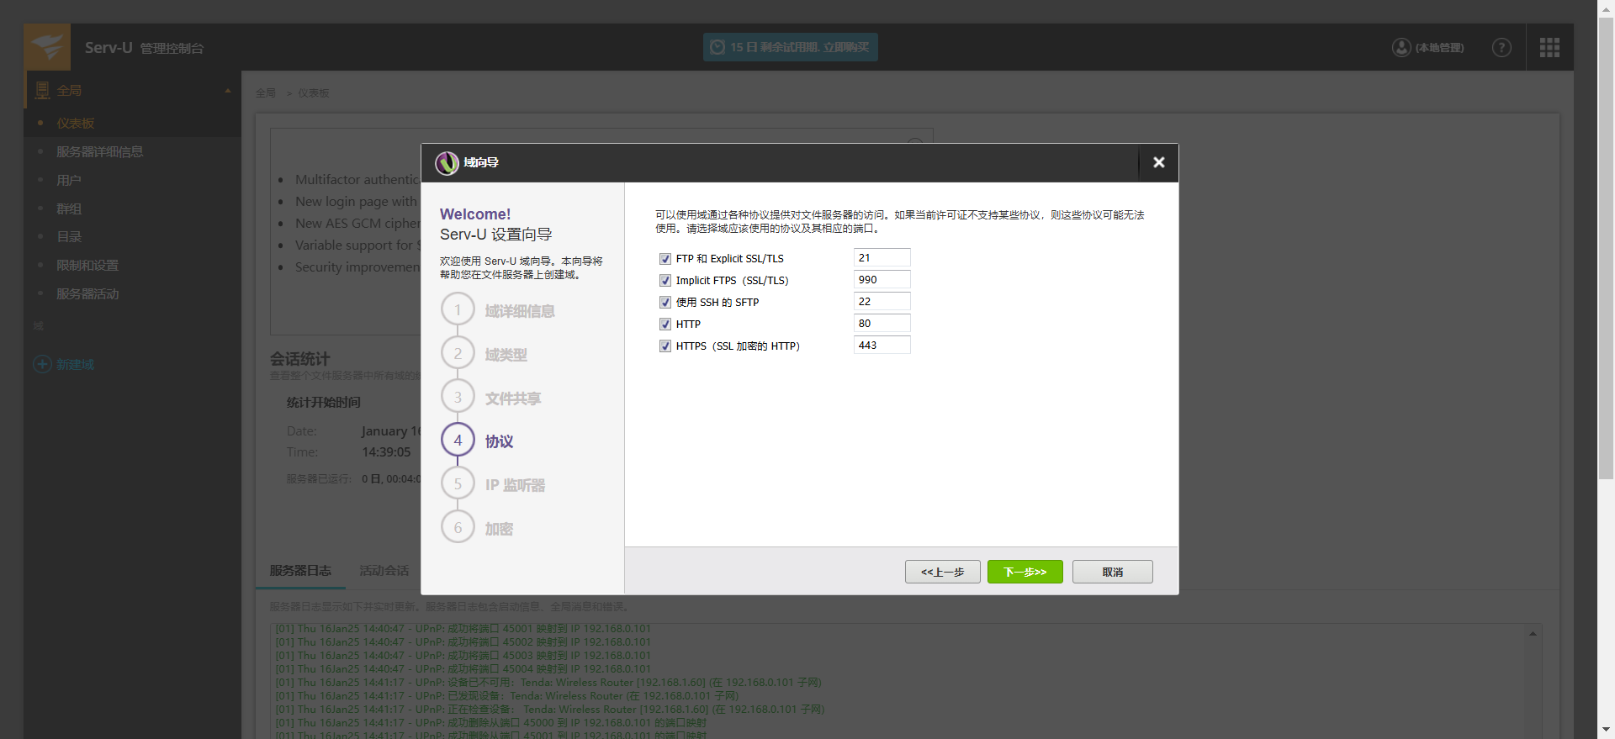Open 服务器活动 in the sidebar
Image resolution: width=1615 pixels, height=739 pixels.
(87, 294)
